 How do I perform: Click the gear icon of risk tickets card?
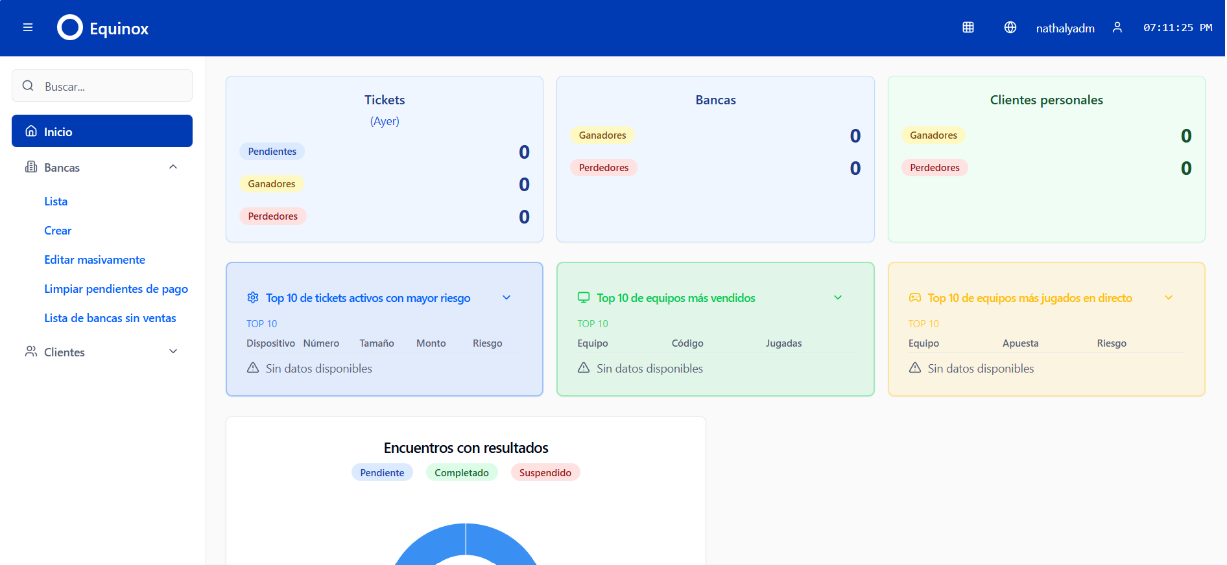pyautogui.click(x=253, y=297)
